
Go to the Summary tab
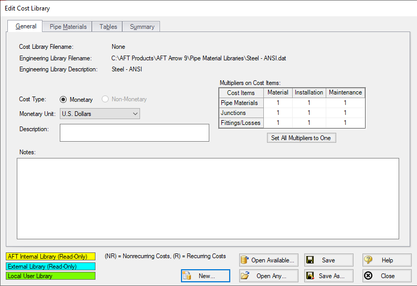[142, 27]
